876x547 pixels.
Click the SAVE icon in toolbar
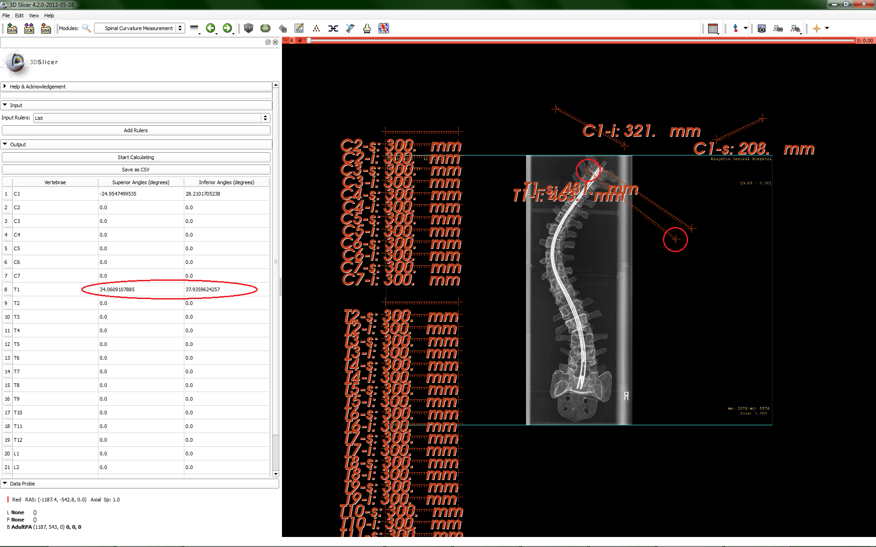[x=46, y=28]
